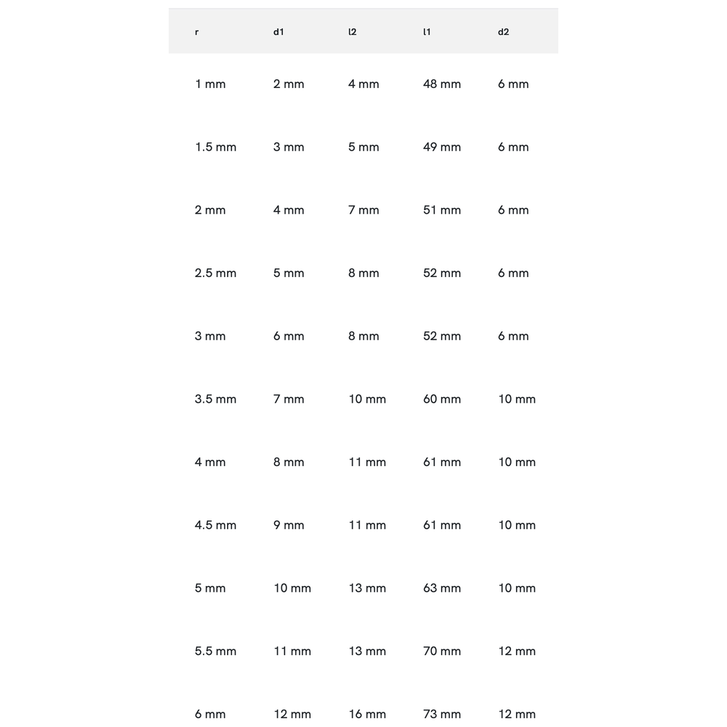Viewport: 727px width, 727px height.
Task: Select the 63 mm cell
Action: [x=441, y=588]
